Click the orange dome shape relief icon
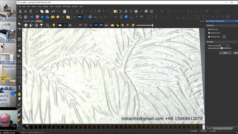This screenshot has height=134, width=238. pyautogui.click(x=53, y=17)
